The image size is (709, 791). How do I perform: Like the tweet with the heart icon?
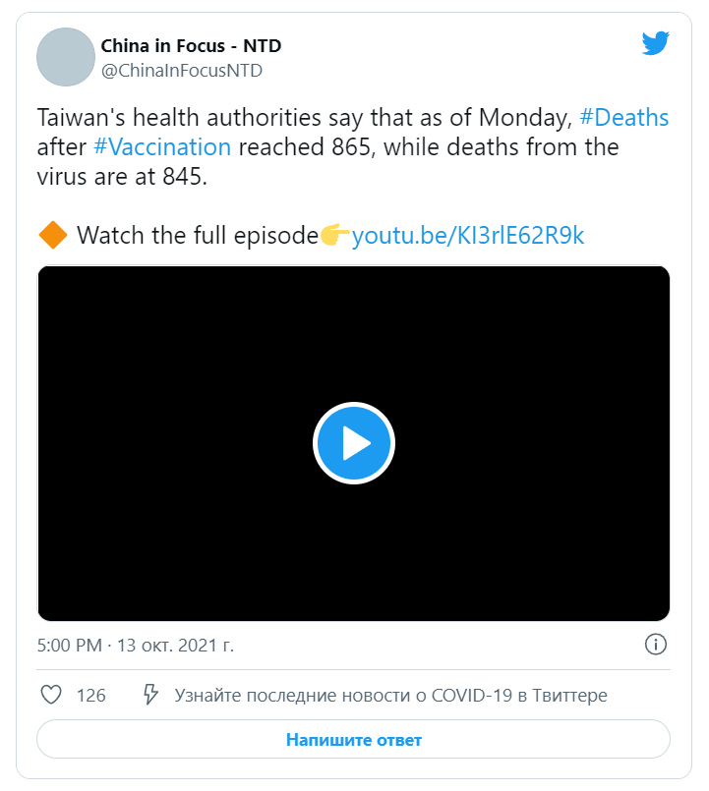pyautogui.click(x=51, y=695)
